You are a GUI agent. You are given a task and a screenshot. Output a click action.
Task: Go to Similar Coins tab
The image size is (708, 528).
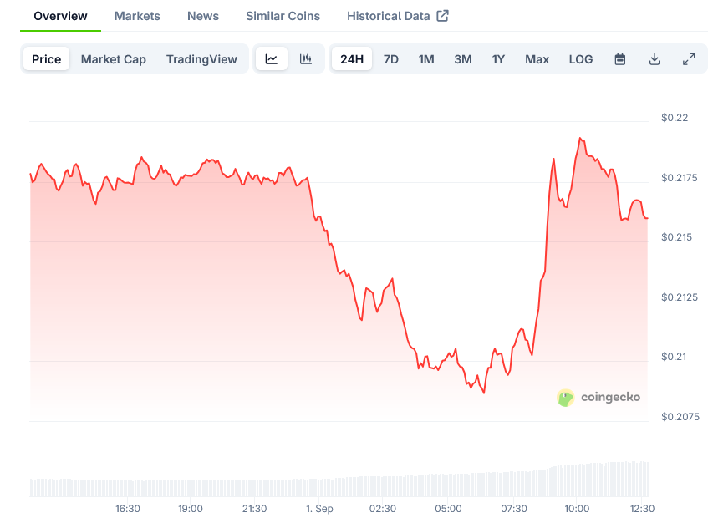tap(283, 16)
